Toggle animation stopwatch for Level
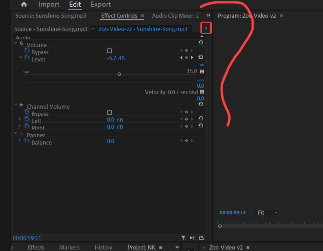 tap(26, 58)
